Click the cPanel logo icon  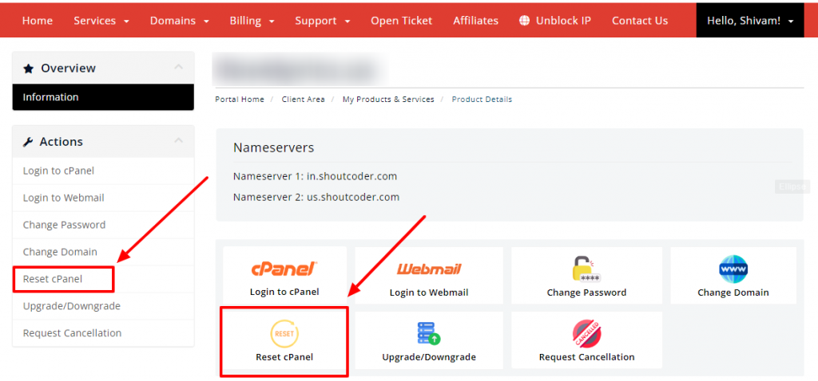[x=284, y=269]
